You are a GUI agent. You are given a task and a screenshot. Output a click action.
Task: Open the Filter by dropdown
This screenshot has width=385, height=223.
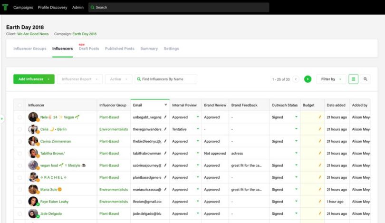[331, 79]
